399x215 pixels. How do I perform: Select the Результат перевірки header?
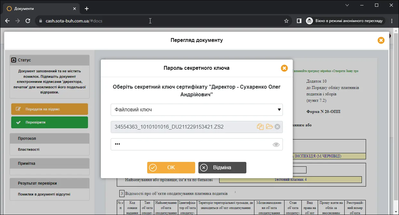click(x=50, y=183)
